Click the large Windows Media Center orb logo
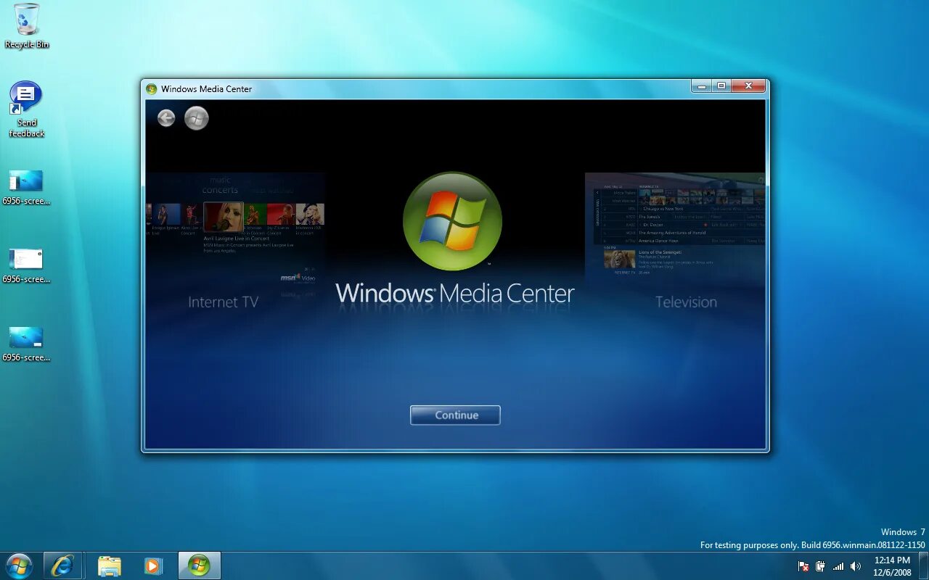Viewport: 929px width, 580px height. point(452,221)
